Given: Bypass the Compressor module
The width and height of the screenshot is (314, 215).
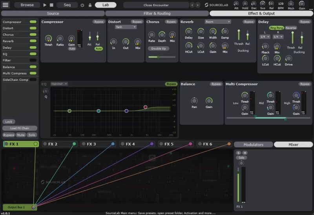Looking at the screenshot, I should coord(99,22).
